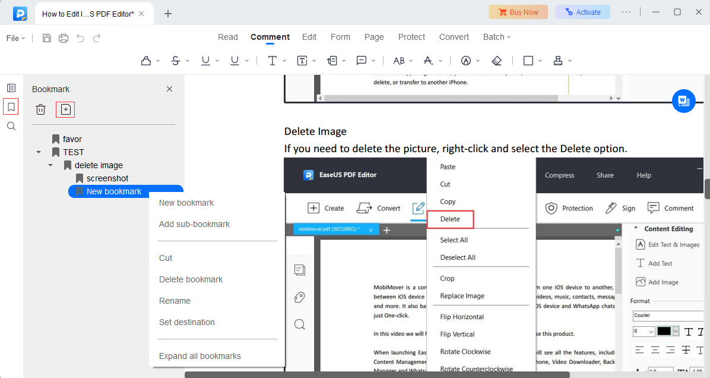
Task: Click the horizontal scrollbar at the bottom
Action: click(377, 375)
